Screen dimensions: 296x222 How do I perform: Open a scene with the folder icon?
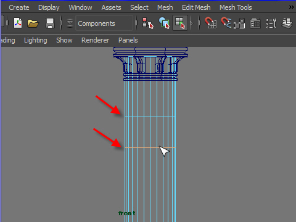[x=33, y=23]
